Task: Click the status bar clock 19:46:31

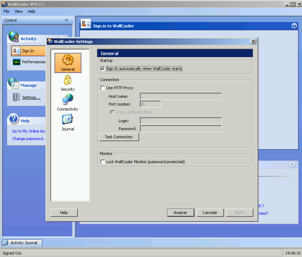Action: (x=293, y=253)
